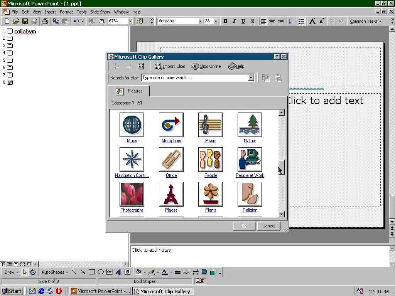This screenshot has width=395, height=296.
Task: Expand the font size 28 dropdown
Action: click(x=216, y=21)
